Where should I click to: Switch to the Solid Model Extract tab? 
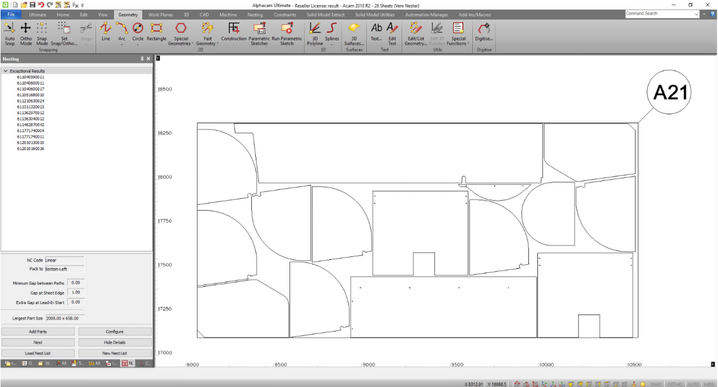coord(325,15)
